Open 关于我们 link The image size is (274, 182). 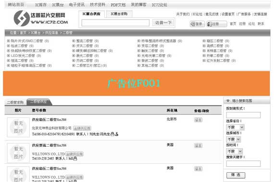tap(183, 14)
